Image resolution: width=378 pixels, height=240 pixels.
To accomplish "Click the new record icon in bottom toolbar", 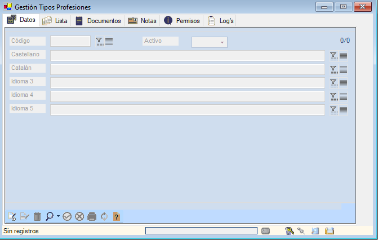I will tap(12, 216).
